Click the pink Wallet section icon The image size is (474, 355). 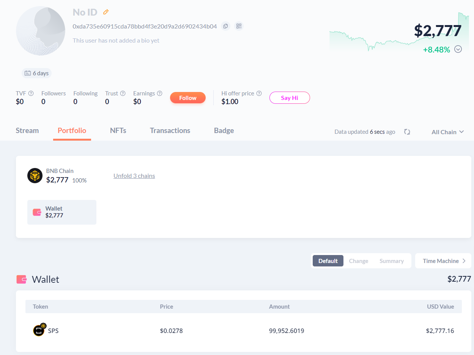tap(21, 279)
